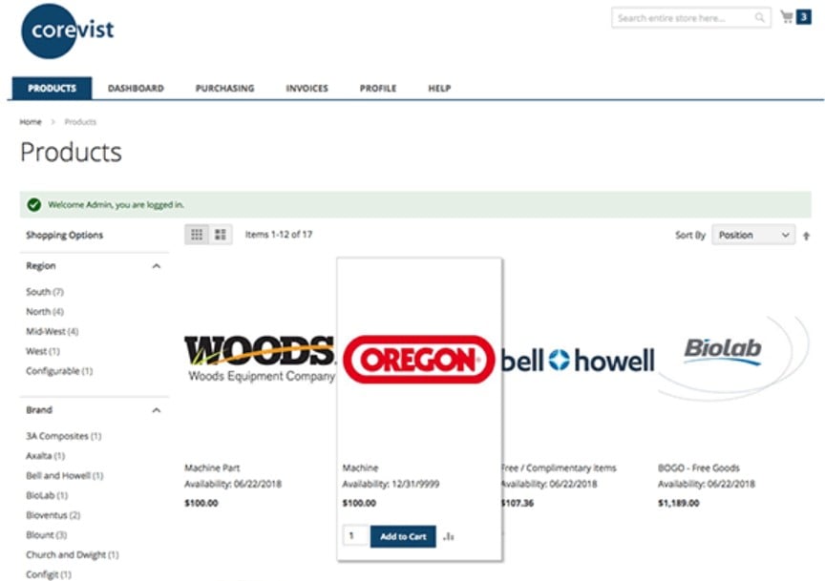Filter by Mid-West region
The height and width of the screenshot is (581, 825).
tap(53, 331)
